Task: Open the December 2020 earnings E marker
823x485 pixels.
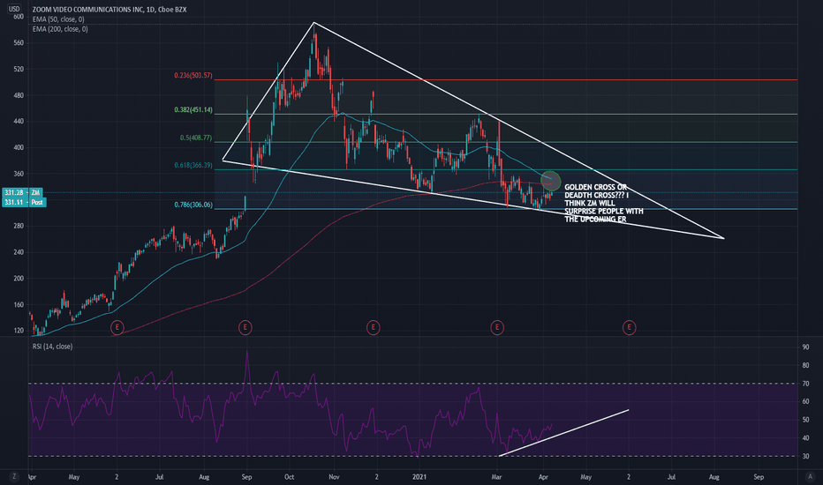Action: (373, 328)
